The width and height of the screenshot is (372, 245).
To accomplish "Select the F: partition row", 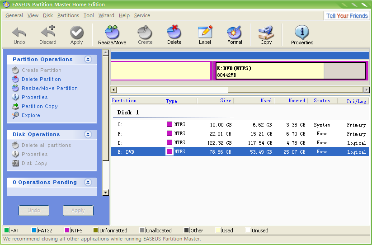I will [x=240, y=133].
